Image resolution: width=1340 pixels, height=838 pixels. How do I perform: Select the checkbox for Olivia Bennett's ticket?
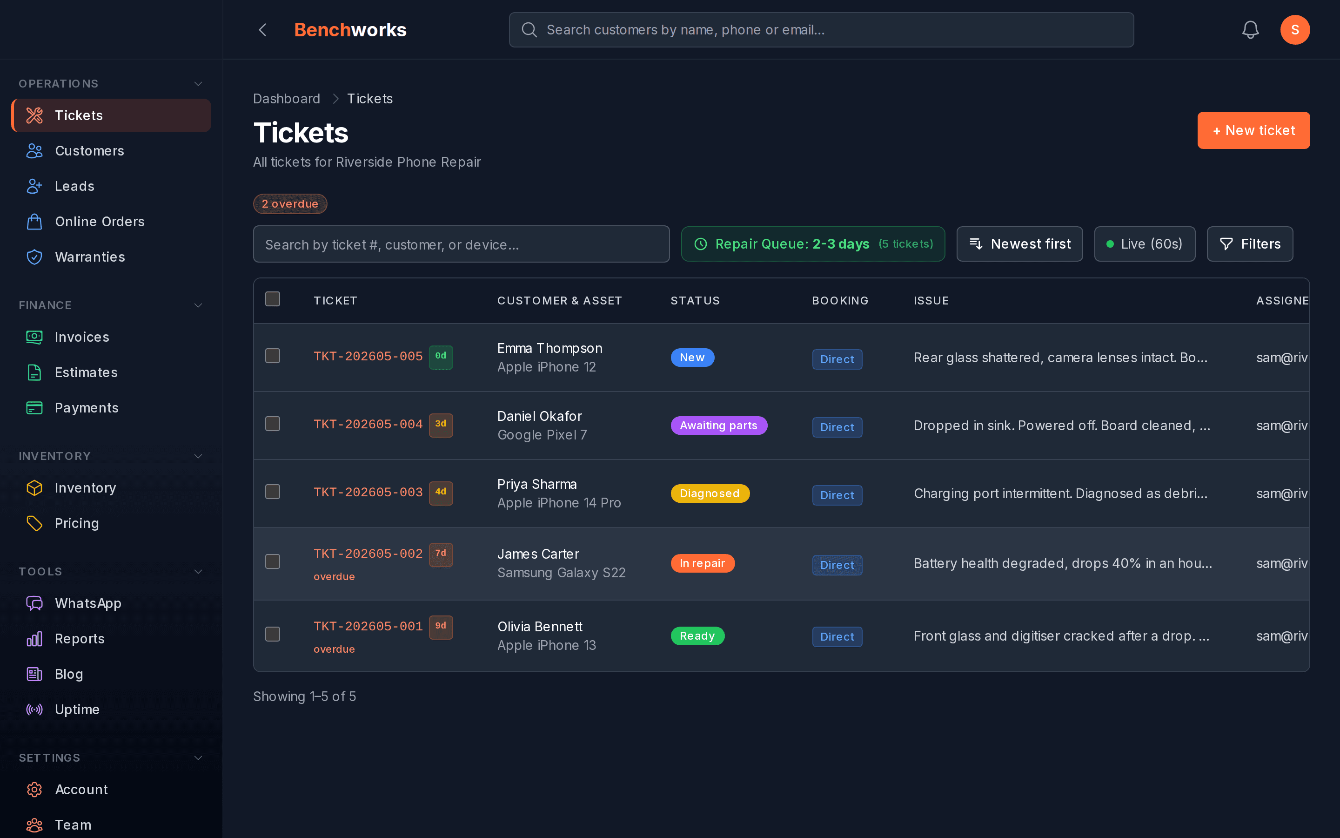click(273, 635)
